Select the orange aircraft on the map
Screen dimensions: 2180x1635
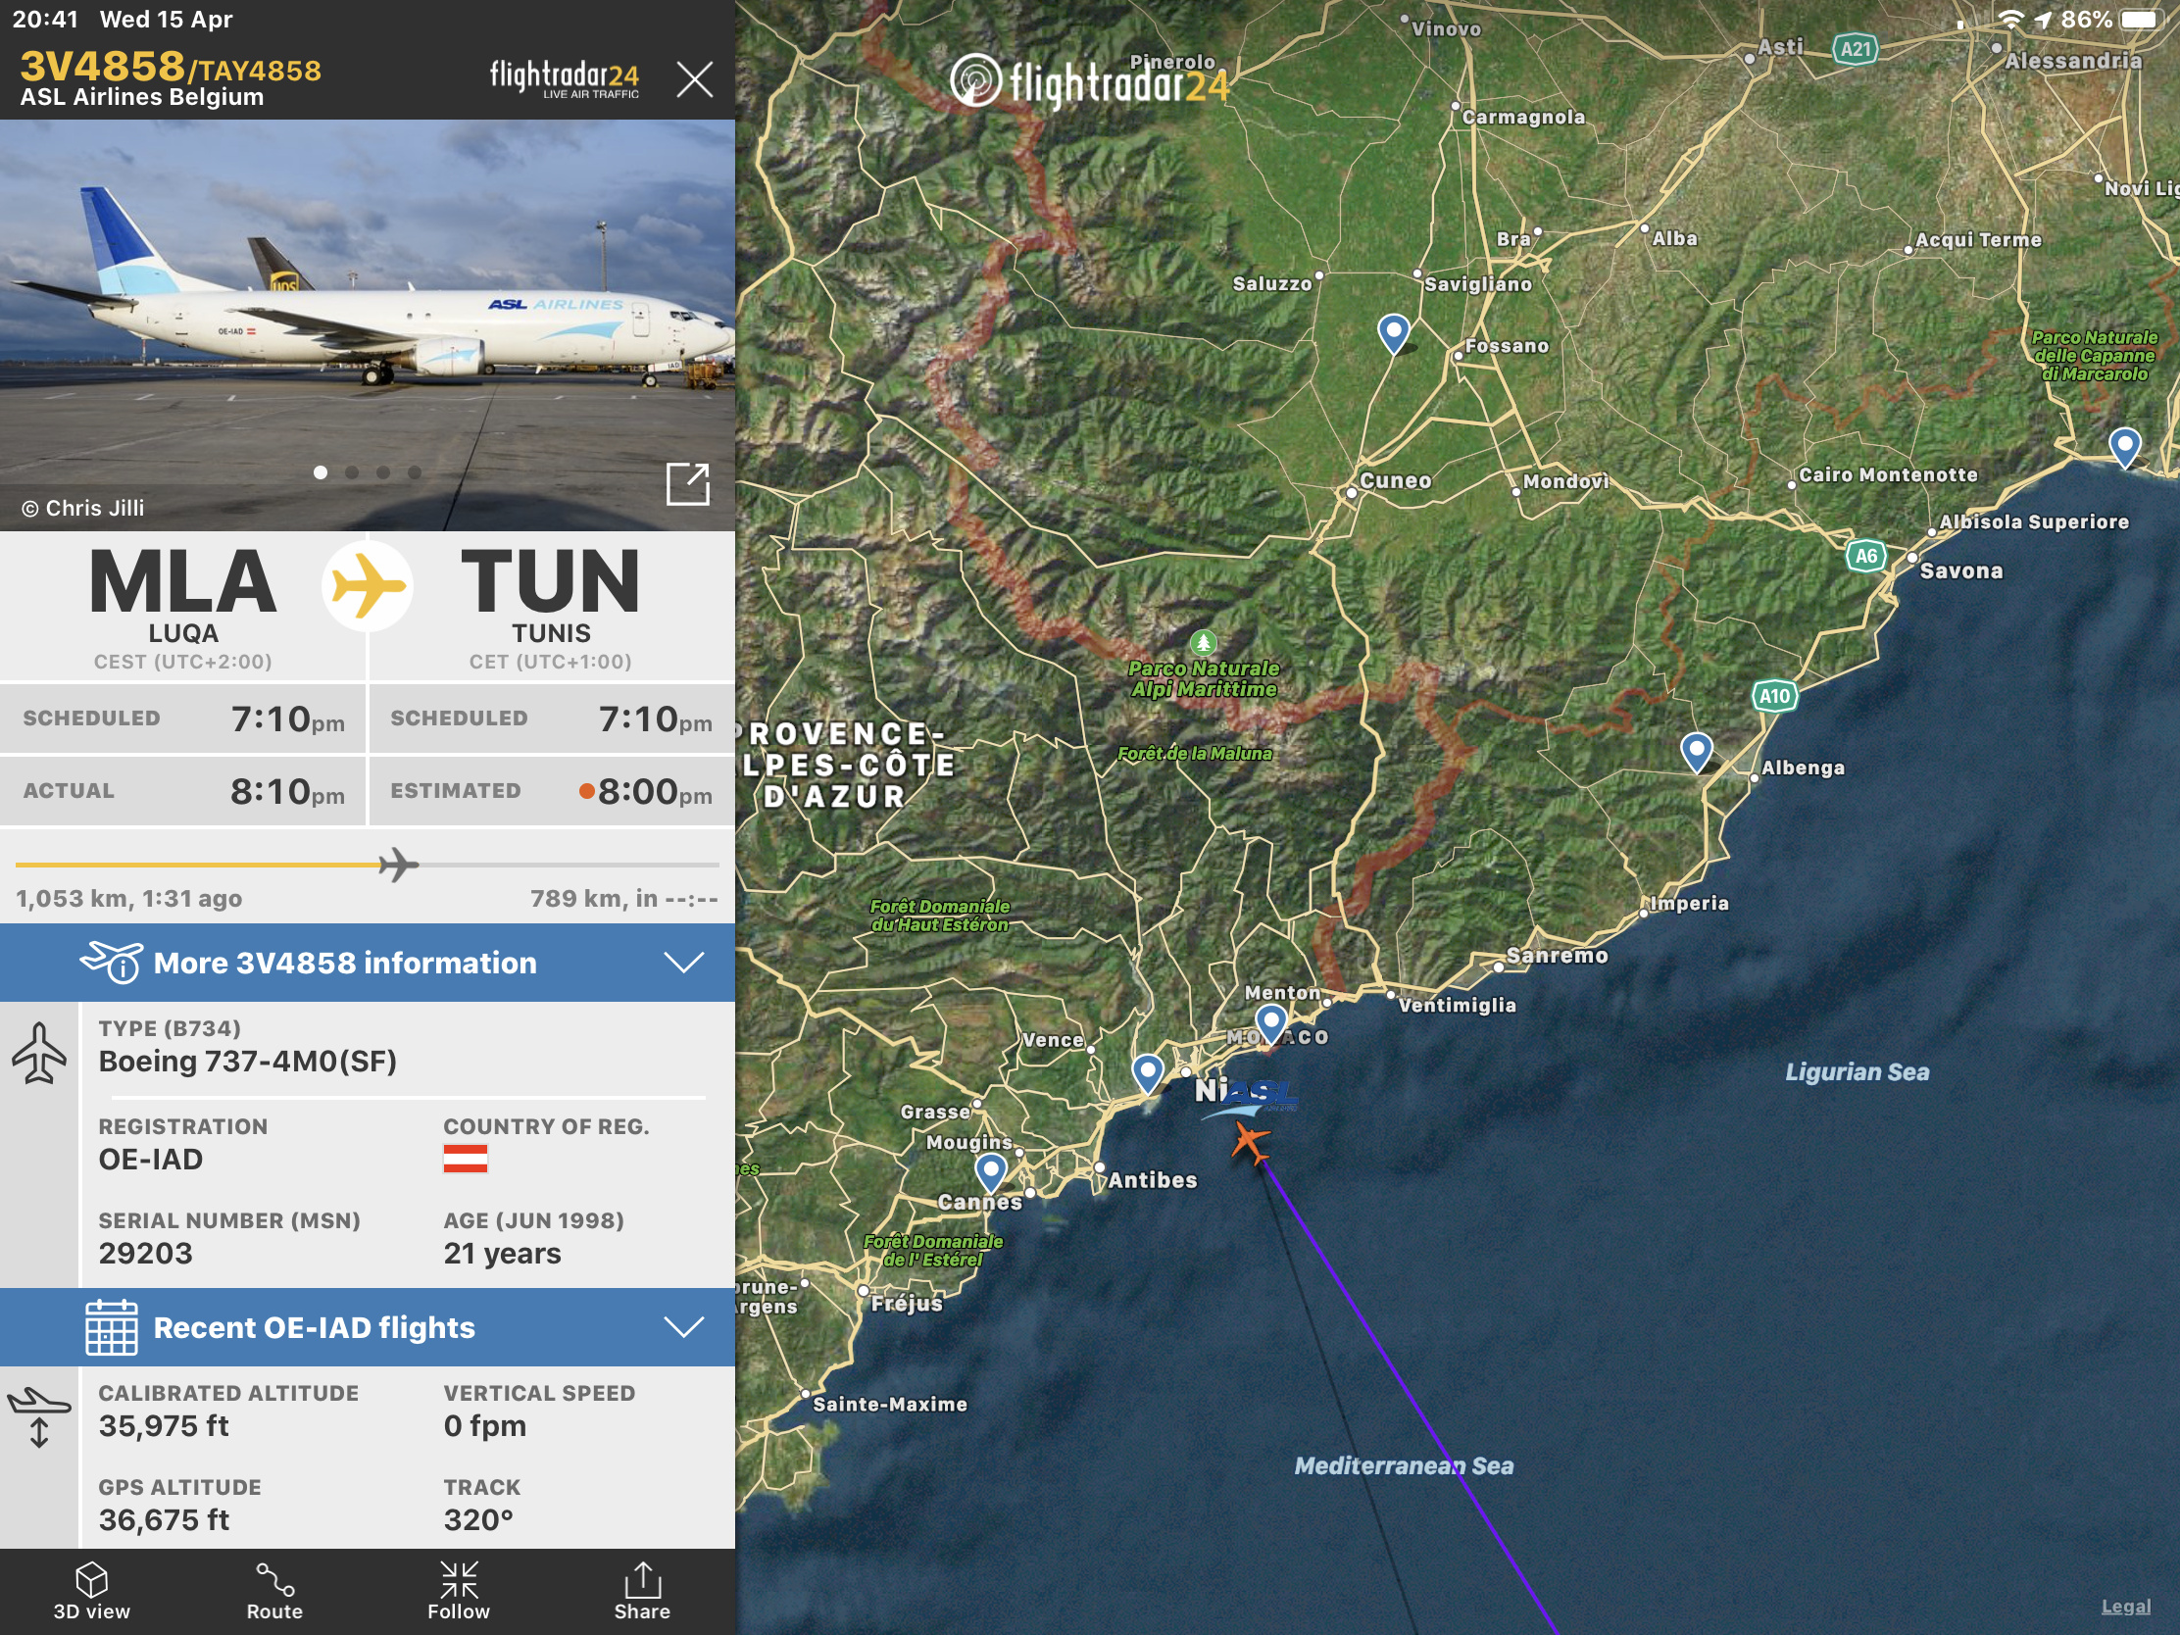(1250, 1143)
